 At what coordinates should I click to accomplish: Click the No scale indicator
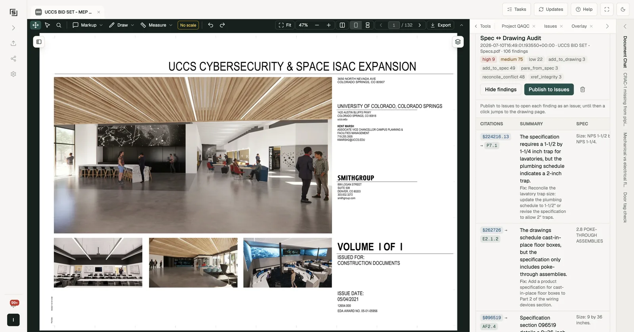coord(188,25)
